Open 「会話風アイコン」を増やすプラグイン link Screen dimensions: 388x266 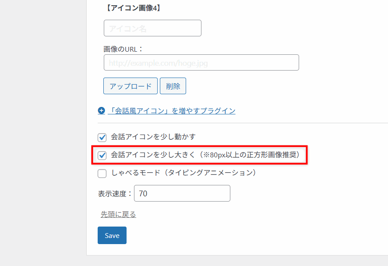click(172, 111)
